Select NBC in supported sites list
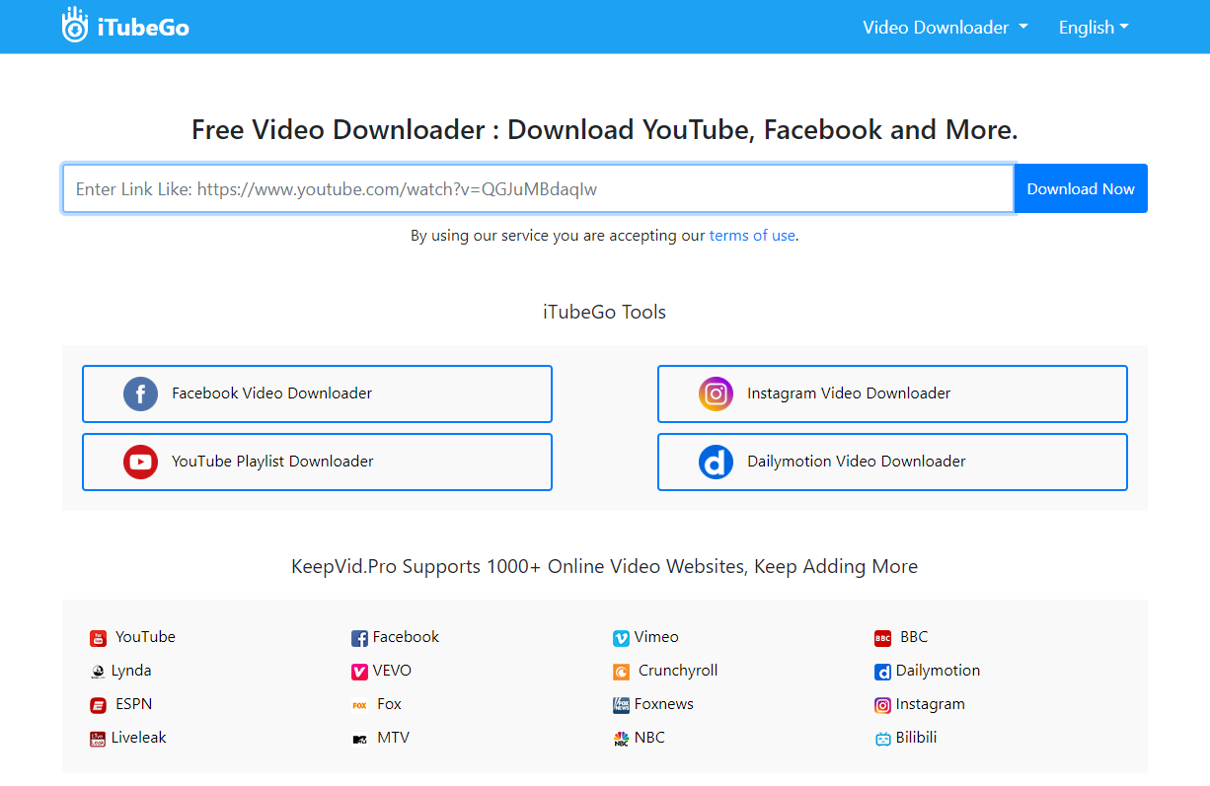1210x786 pixels. click(x=649, y=738)
